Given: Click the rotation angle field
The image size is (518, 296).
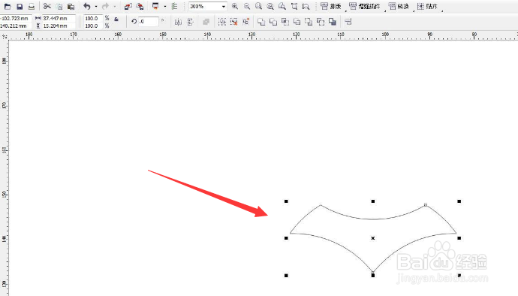Looking at the screenshot, I should click(x=149, y=22).
